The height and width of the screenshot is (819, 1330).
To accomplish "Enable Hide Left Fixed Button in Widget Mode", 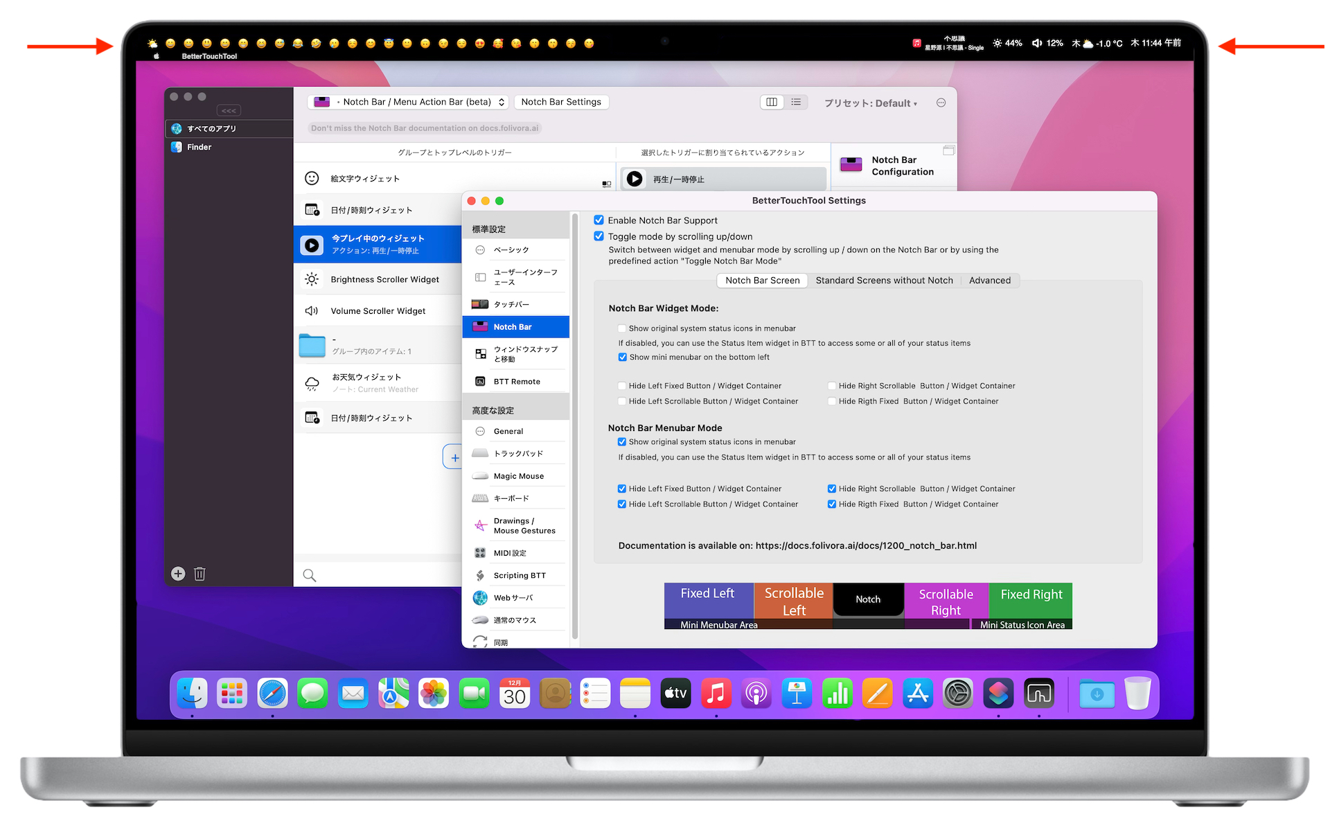I will (x=622, y=386).
